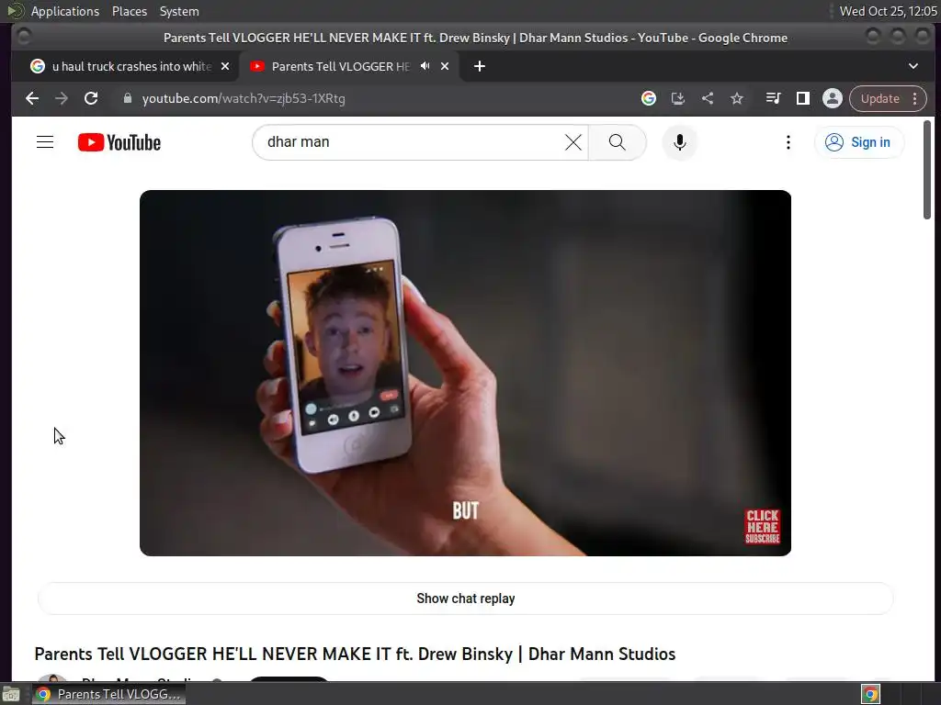Click the clock 'Wed Oct 25, 12:05'
Screen dimensions: 941x705
coord(889,11)
